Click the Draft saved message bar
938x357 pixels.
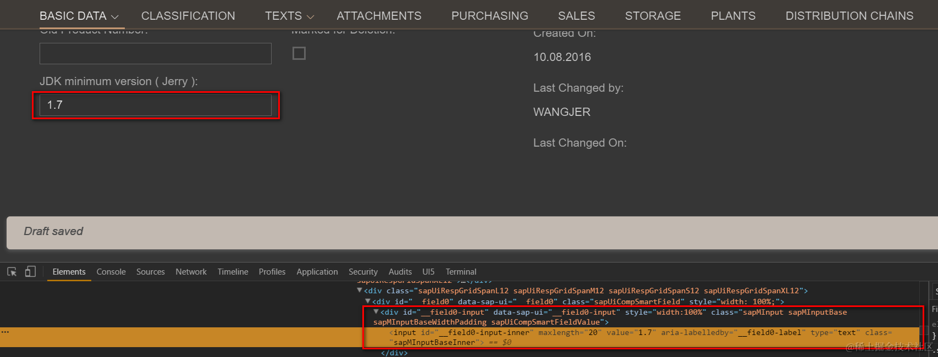coord(472,232)
